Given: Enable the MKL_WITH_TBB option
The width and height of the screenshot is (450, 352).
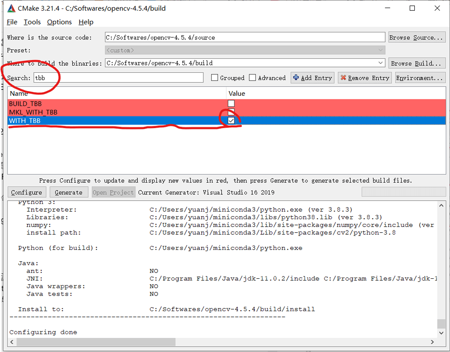Looking at the screenshot, I should [231, 112].
